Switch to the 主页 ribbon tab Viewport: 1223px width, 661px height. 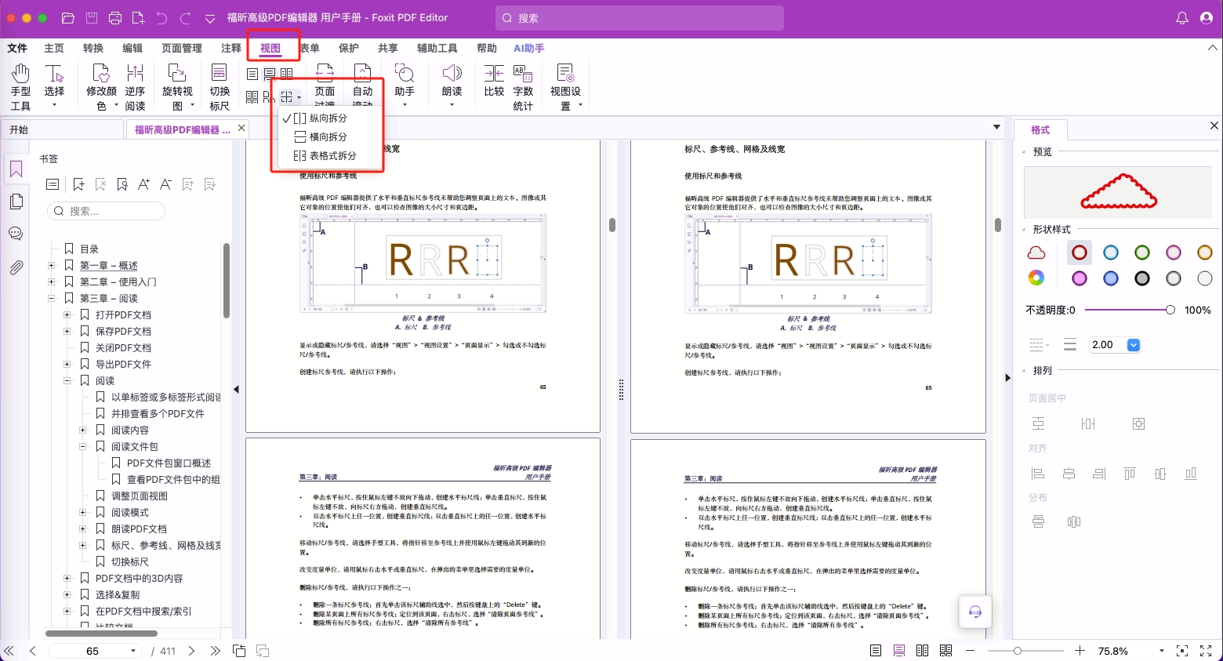click(x=54, y=48)
